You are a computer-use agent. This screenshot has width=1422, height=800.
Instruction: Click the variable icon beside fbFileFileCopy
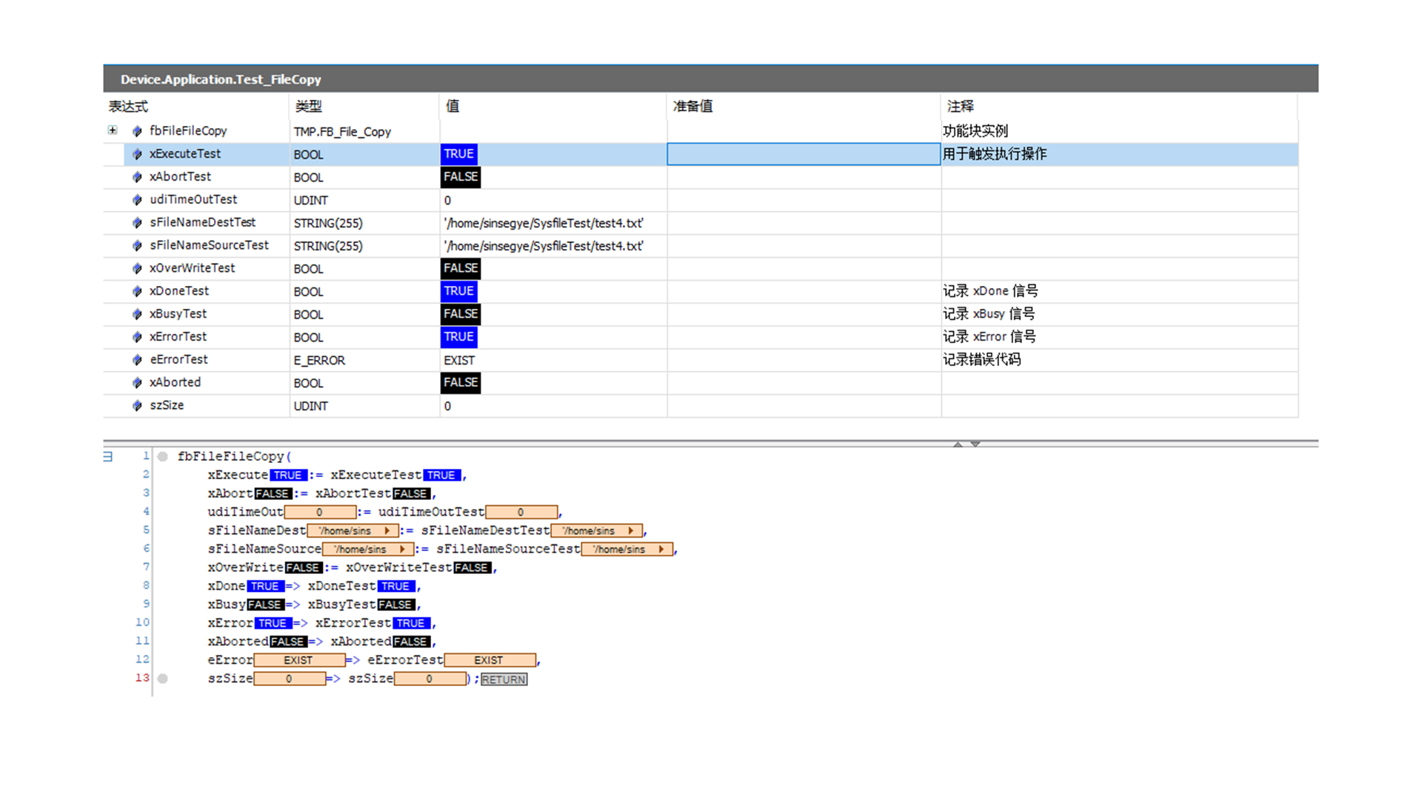[137, 131]
